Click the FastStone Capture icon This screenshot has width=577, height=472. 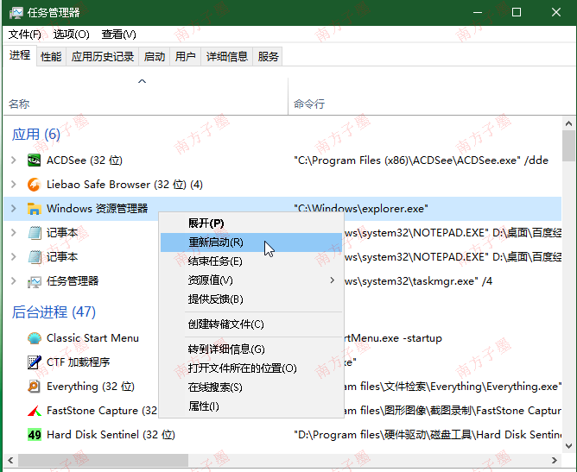coord(35,411)
